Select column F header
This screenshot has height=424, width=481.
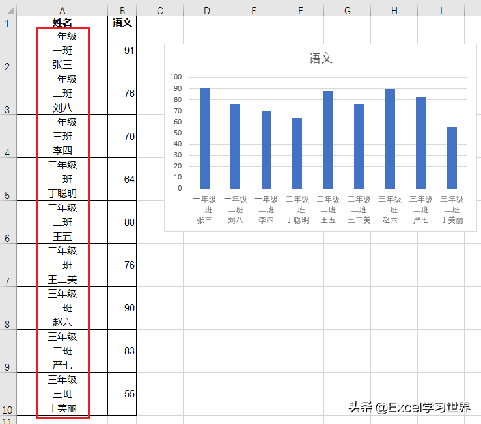tap(300, 11)
